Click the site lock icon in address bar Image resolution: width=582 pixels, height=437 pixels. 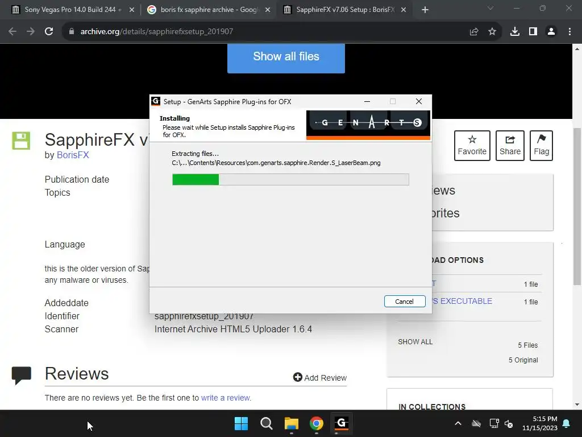[x=71, y=32]
